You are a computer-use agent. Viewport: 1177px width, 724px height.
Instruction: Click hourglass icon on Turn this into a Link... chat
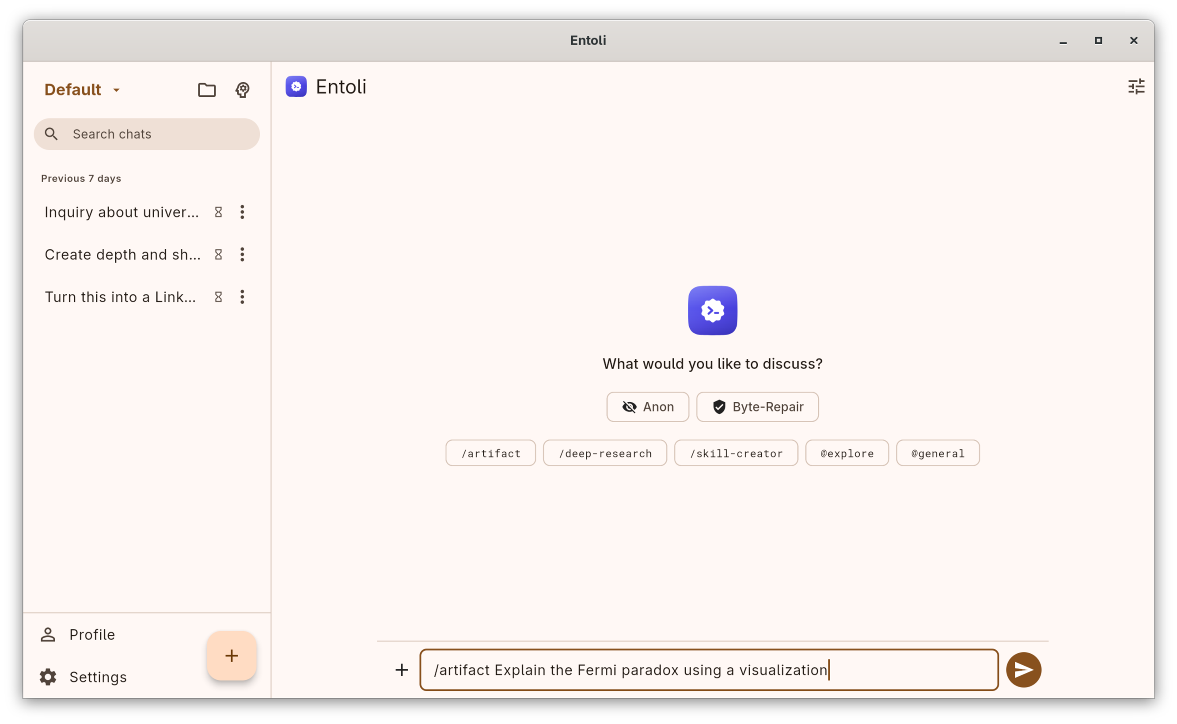[x=218, y=297]
